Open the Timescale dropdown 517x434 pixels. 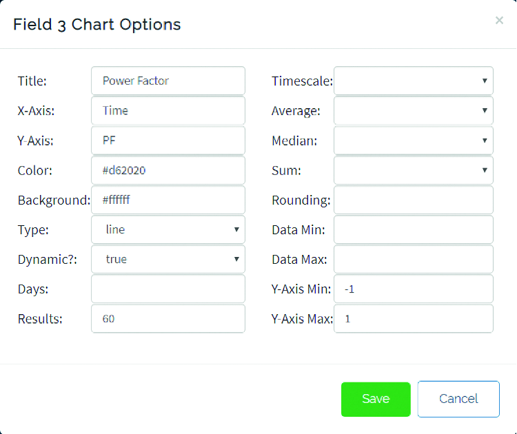[413, 81]
